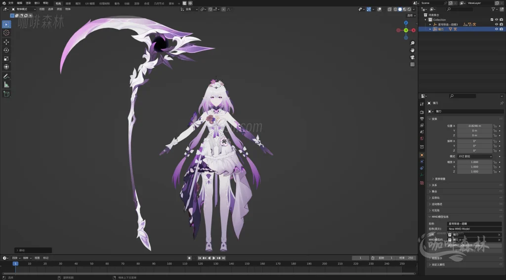The width and height of the screenshot is (506, 280).
Task: Lock the Rotation X value
Action: [x=495, y=141]
